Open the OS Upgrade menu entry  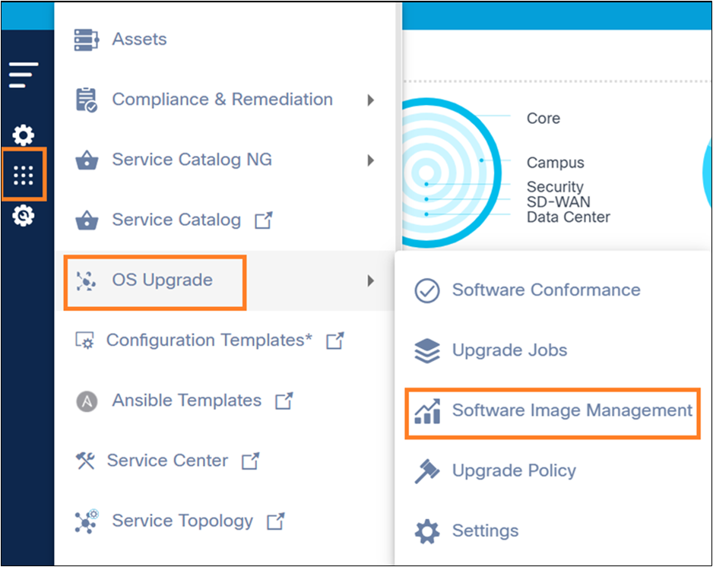[162, 280]
